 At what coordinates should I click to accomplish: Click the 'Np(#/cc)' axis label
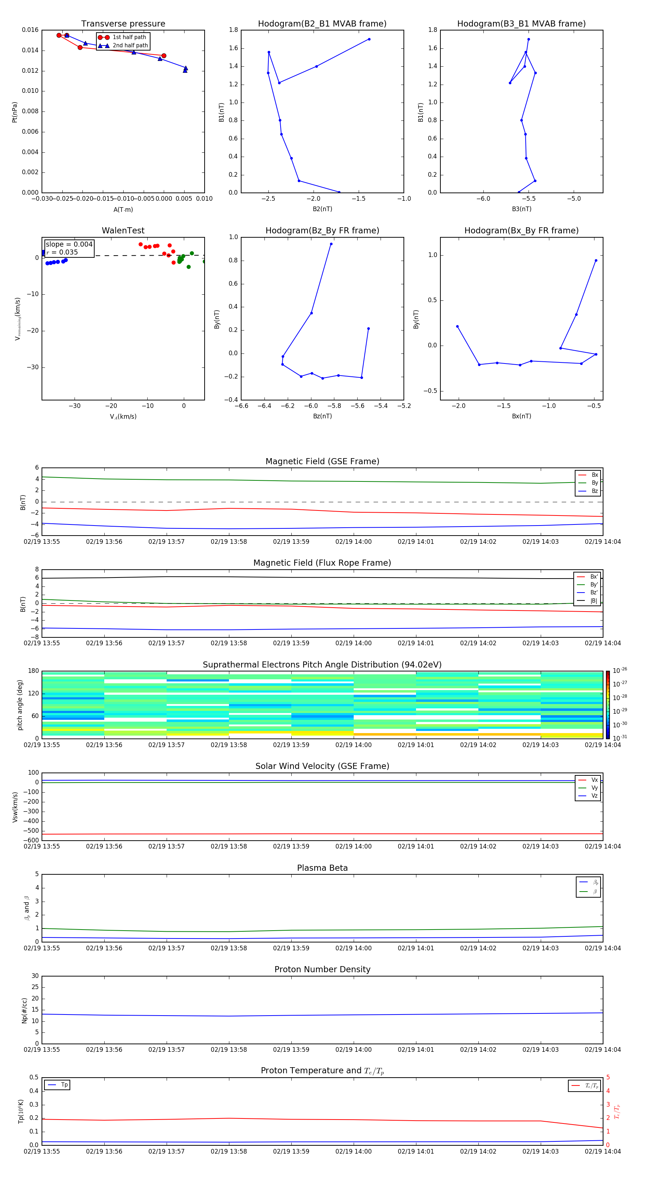click(24, 1010)
